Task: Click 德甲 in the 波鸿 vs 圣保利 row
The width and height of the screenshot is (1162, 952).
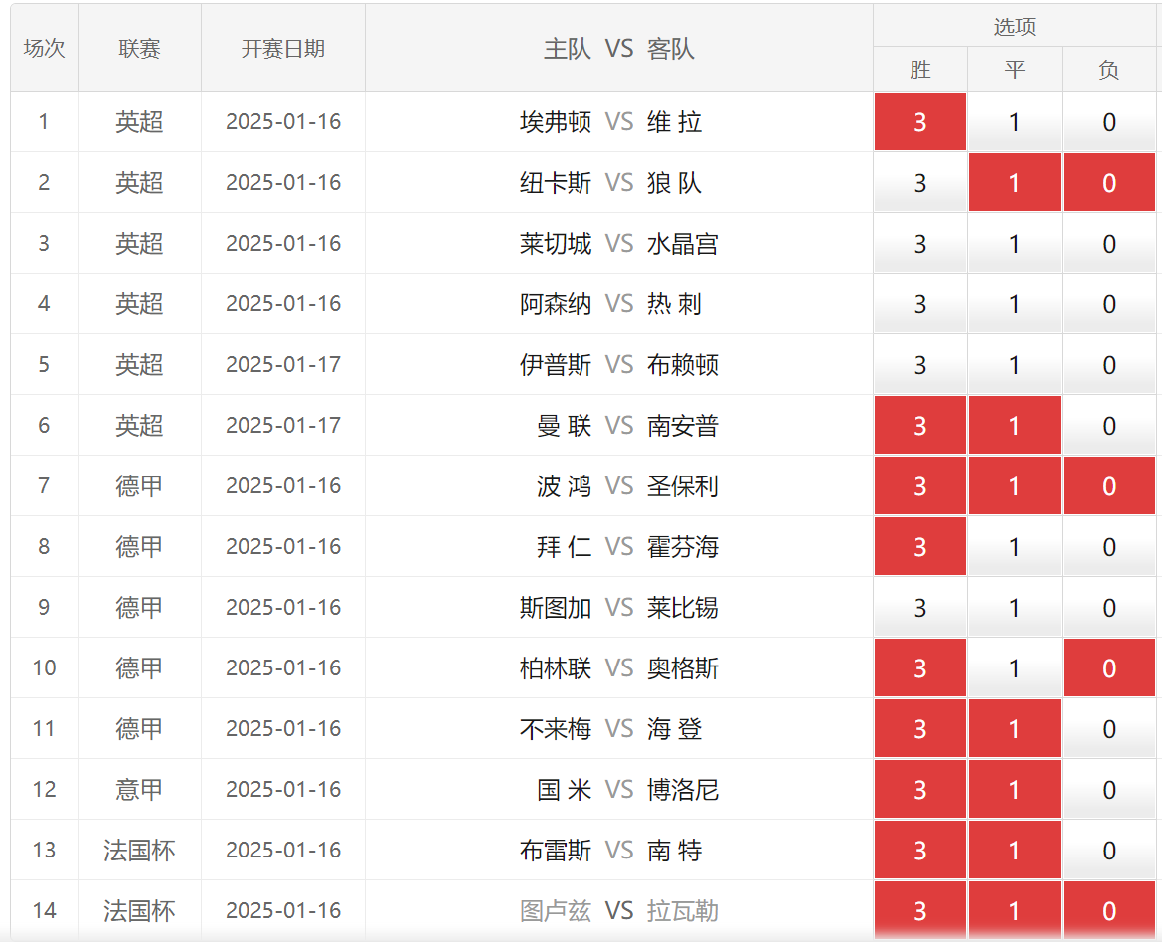Action: [x=139, y=486]
